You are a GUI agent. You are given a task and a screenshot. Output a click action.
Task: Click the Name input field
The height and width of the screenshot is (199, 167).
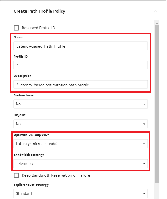(x=81, y=46)
